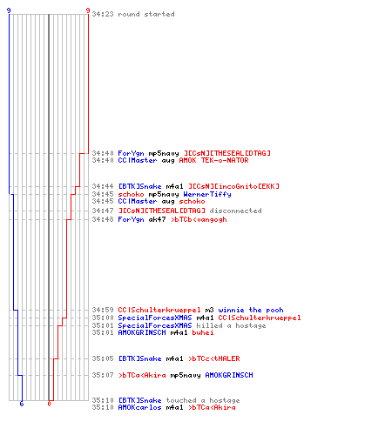Click >bTCb<vangogh player name

point(199,219)
